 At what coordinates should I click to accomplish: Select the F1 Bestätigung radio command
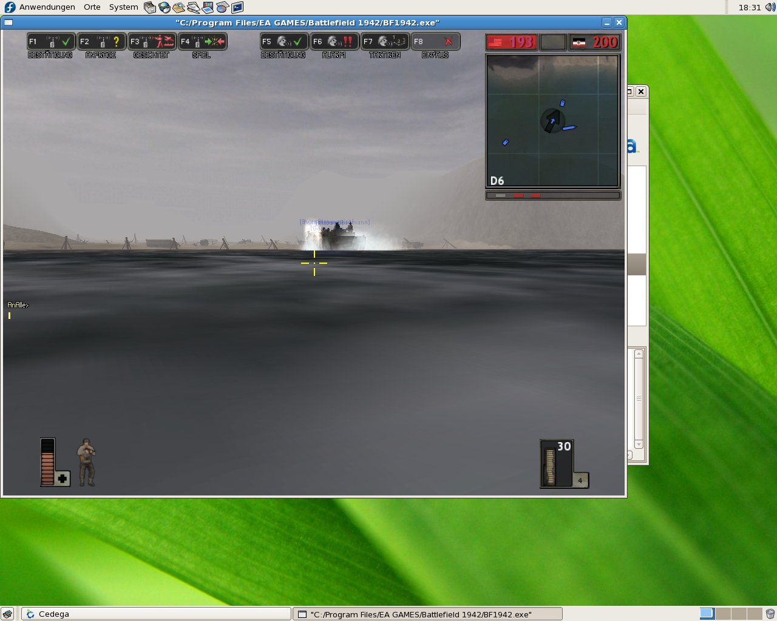[51, 41]
